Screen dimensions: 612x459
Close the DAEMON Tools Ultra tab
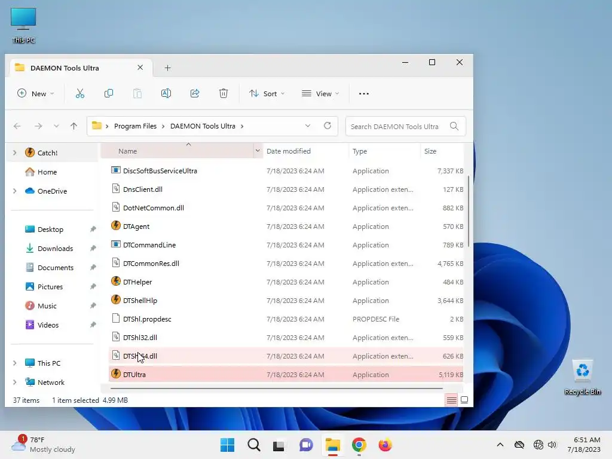pyautogui.click(x=140, y=68)
